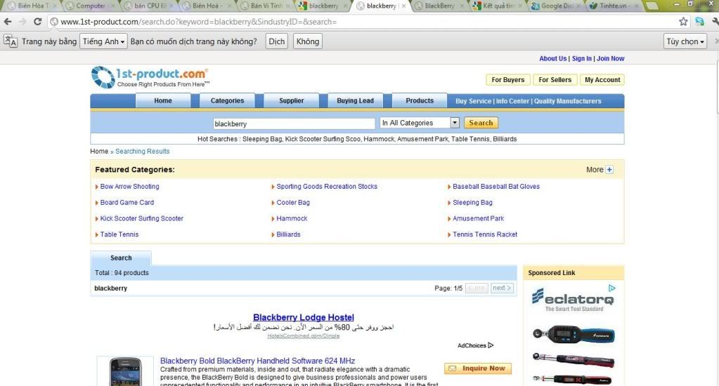Expand the In All Categories dropdown

pos(454,123)
